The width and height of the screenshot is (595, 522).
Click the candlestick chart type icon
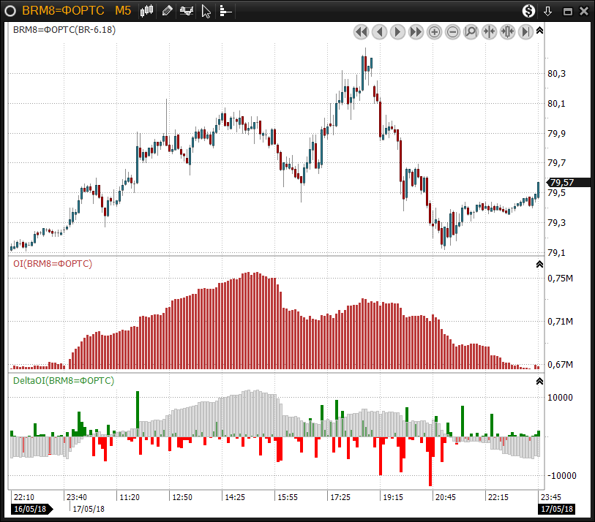(147, 11)
